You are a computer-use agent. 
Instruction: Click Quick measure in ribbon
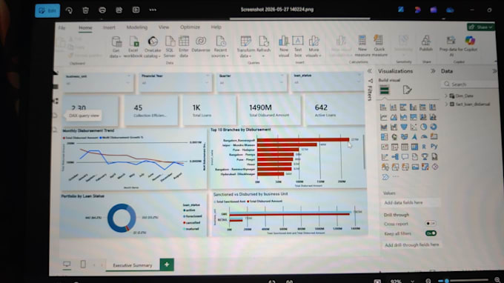click(379, 46)
